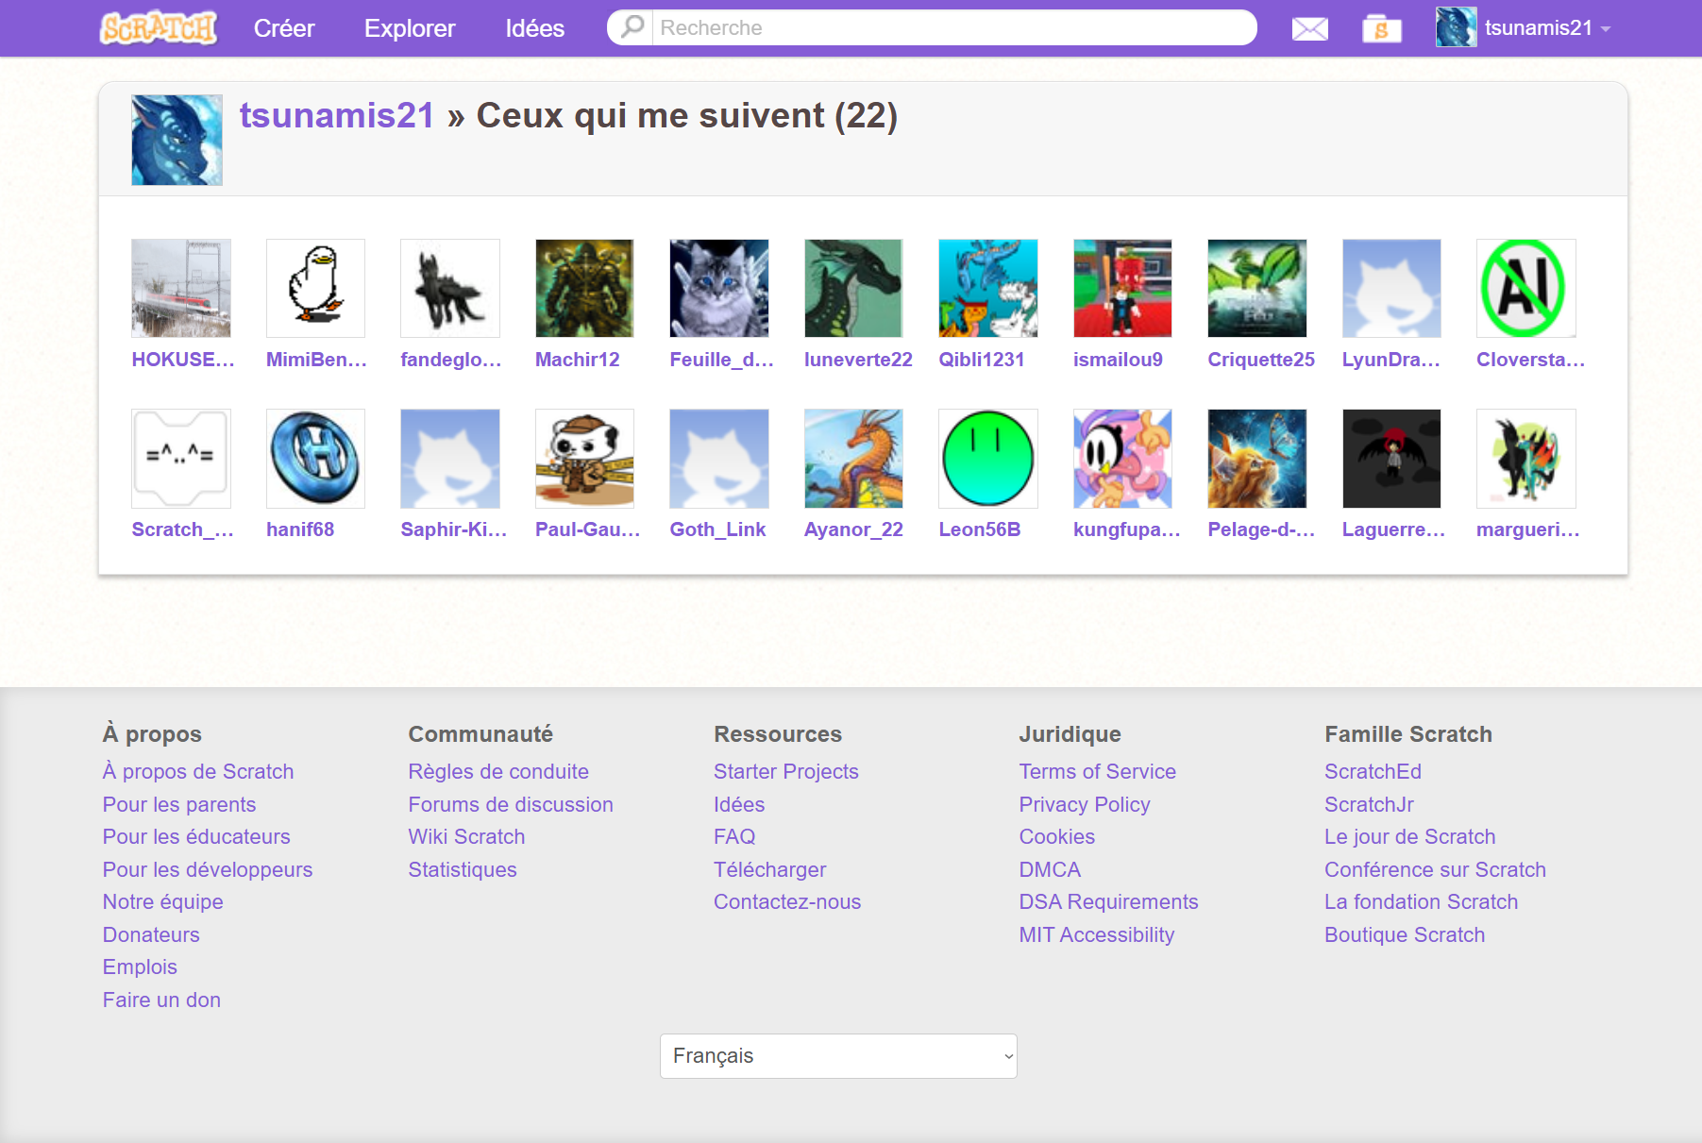Open tsunamis21's dragon profile picture
The image size is (1702, 1143).
pos(177,140)
